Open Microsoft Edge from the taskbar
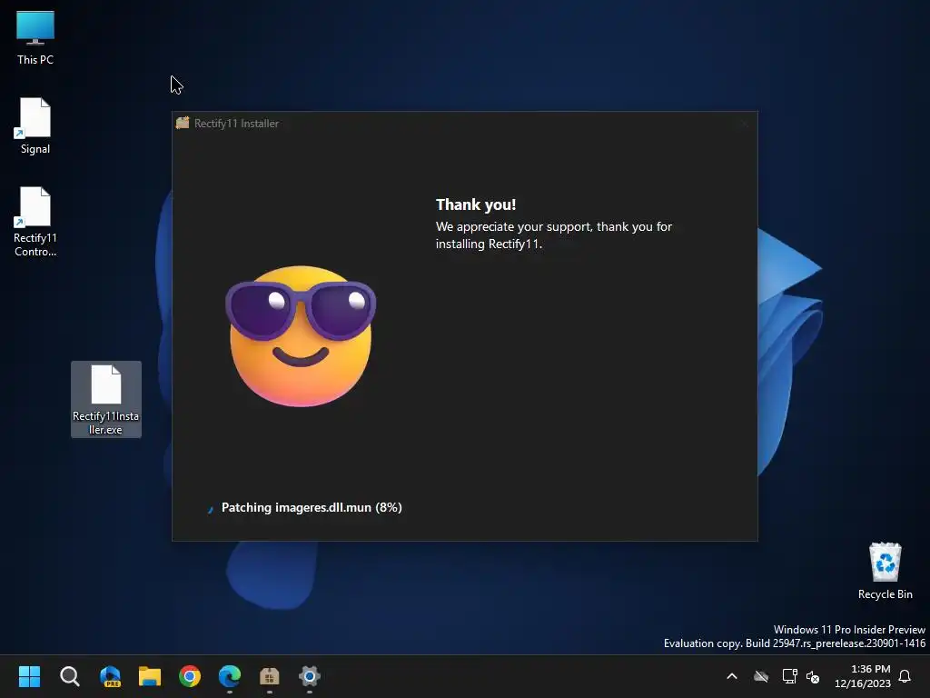Image resolution: width=930 pixels, height=698 pixels. point(230,676)
